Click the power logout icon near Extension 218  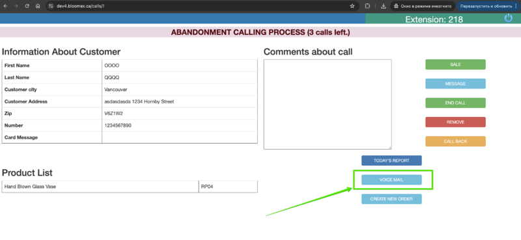coord(509,18)
